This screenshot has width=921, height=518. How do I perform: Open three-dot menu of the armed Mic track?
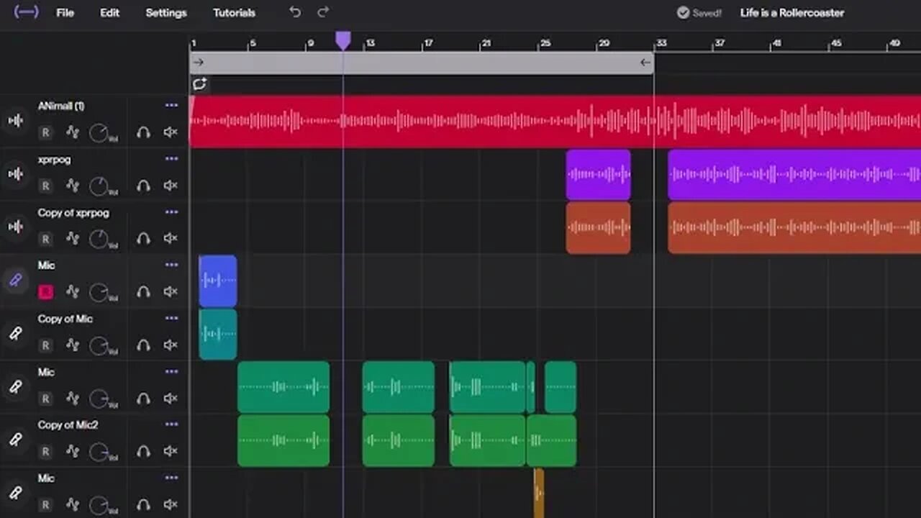point(171,265)
